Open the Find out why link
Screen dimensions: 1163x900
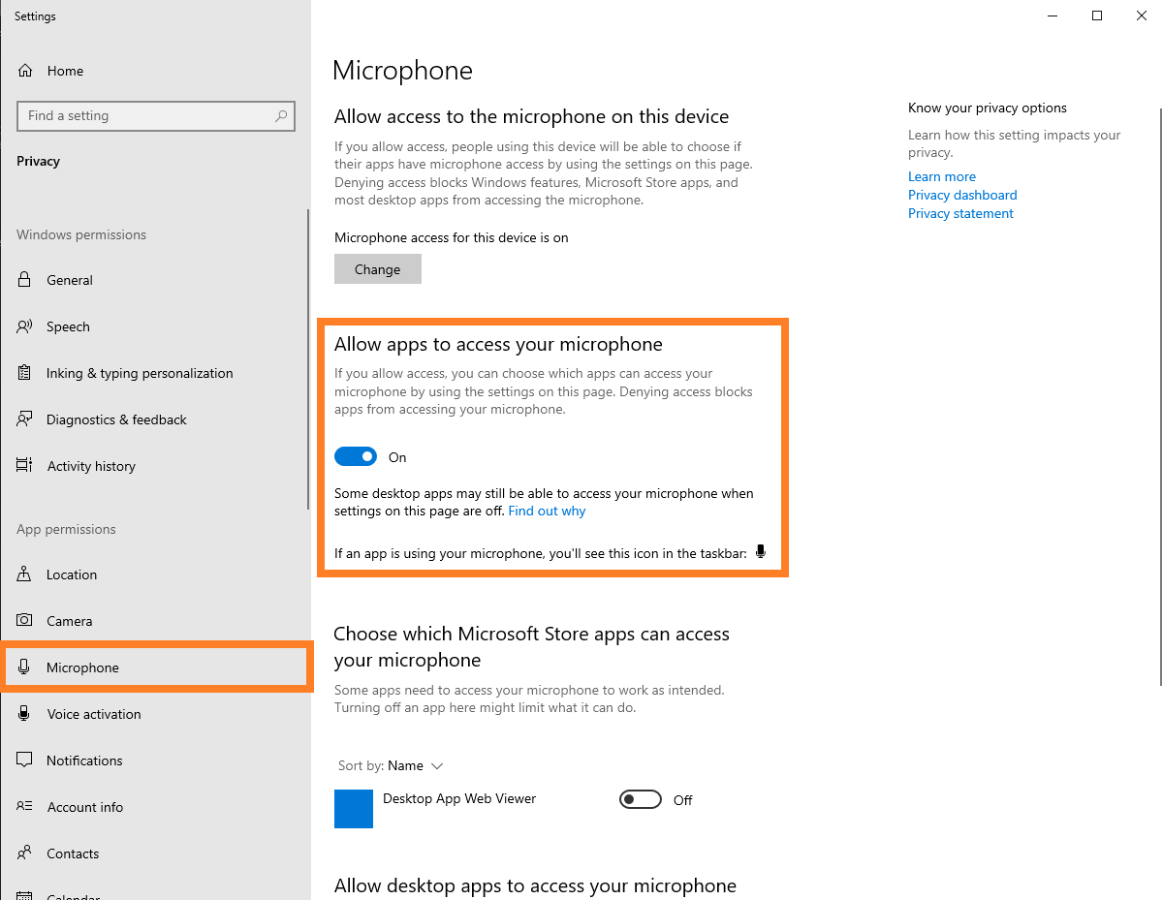pos(547,511)
